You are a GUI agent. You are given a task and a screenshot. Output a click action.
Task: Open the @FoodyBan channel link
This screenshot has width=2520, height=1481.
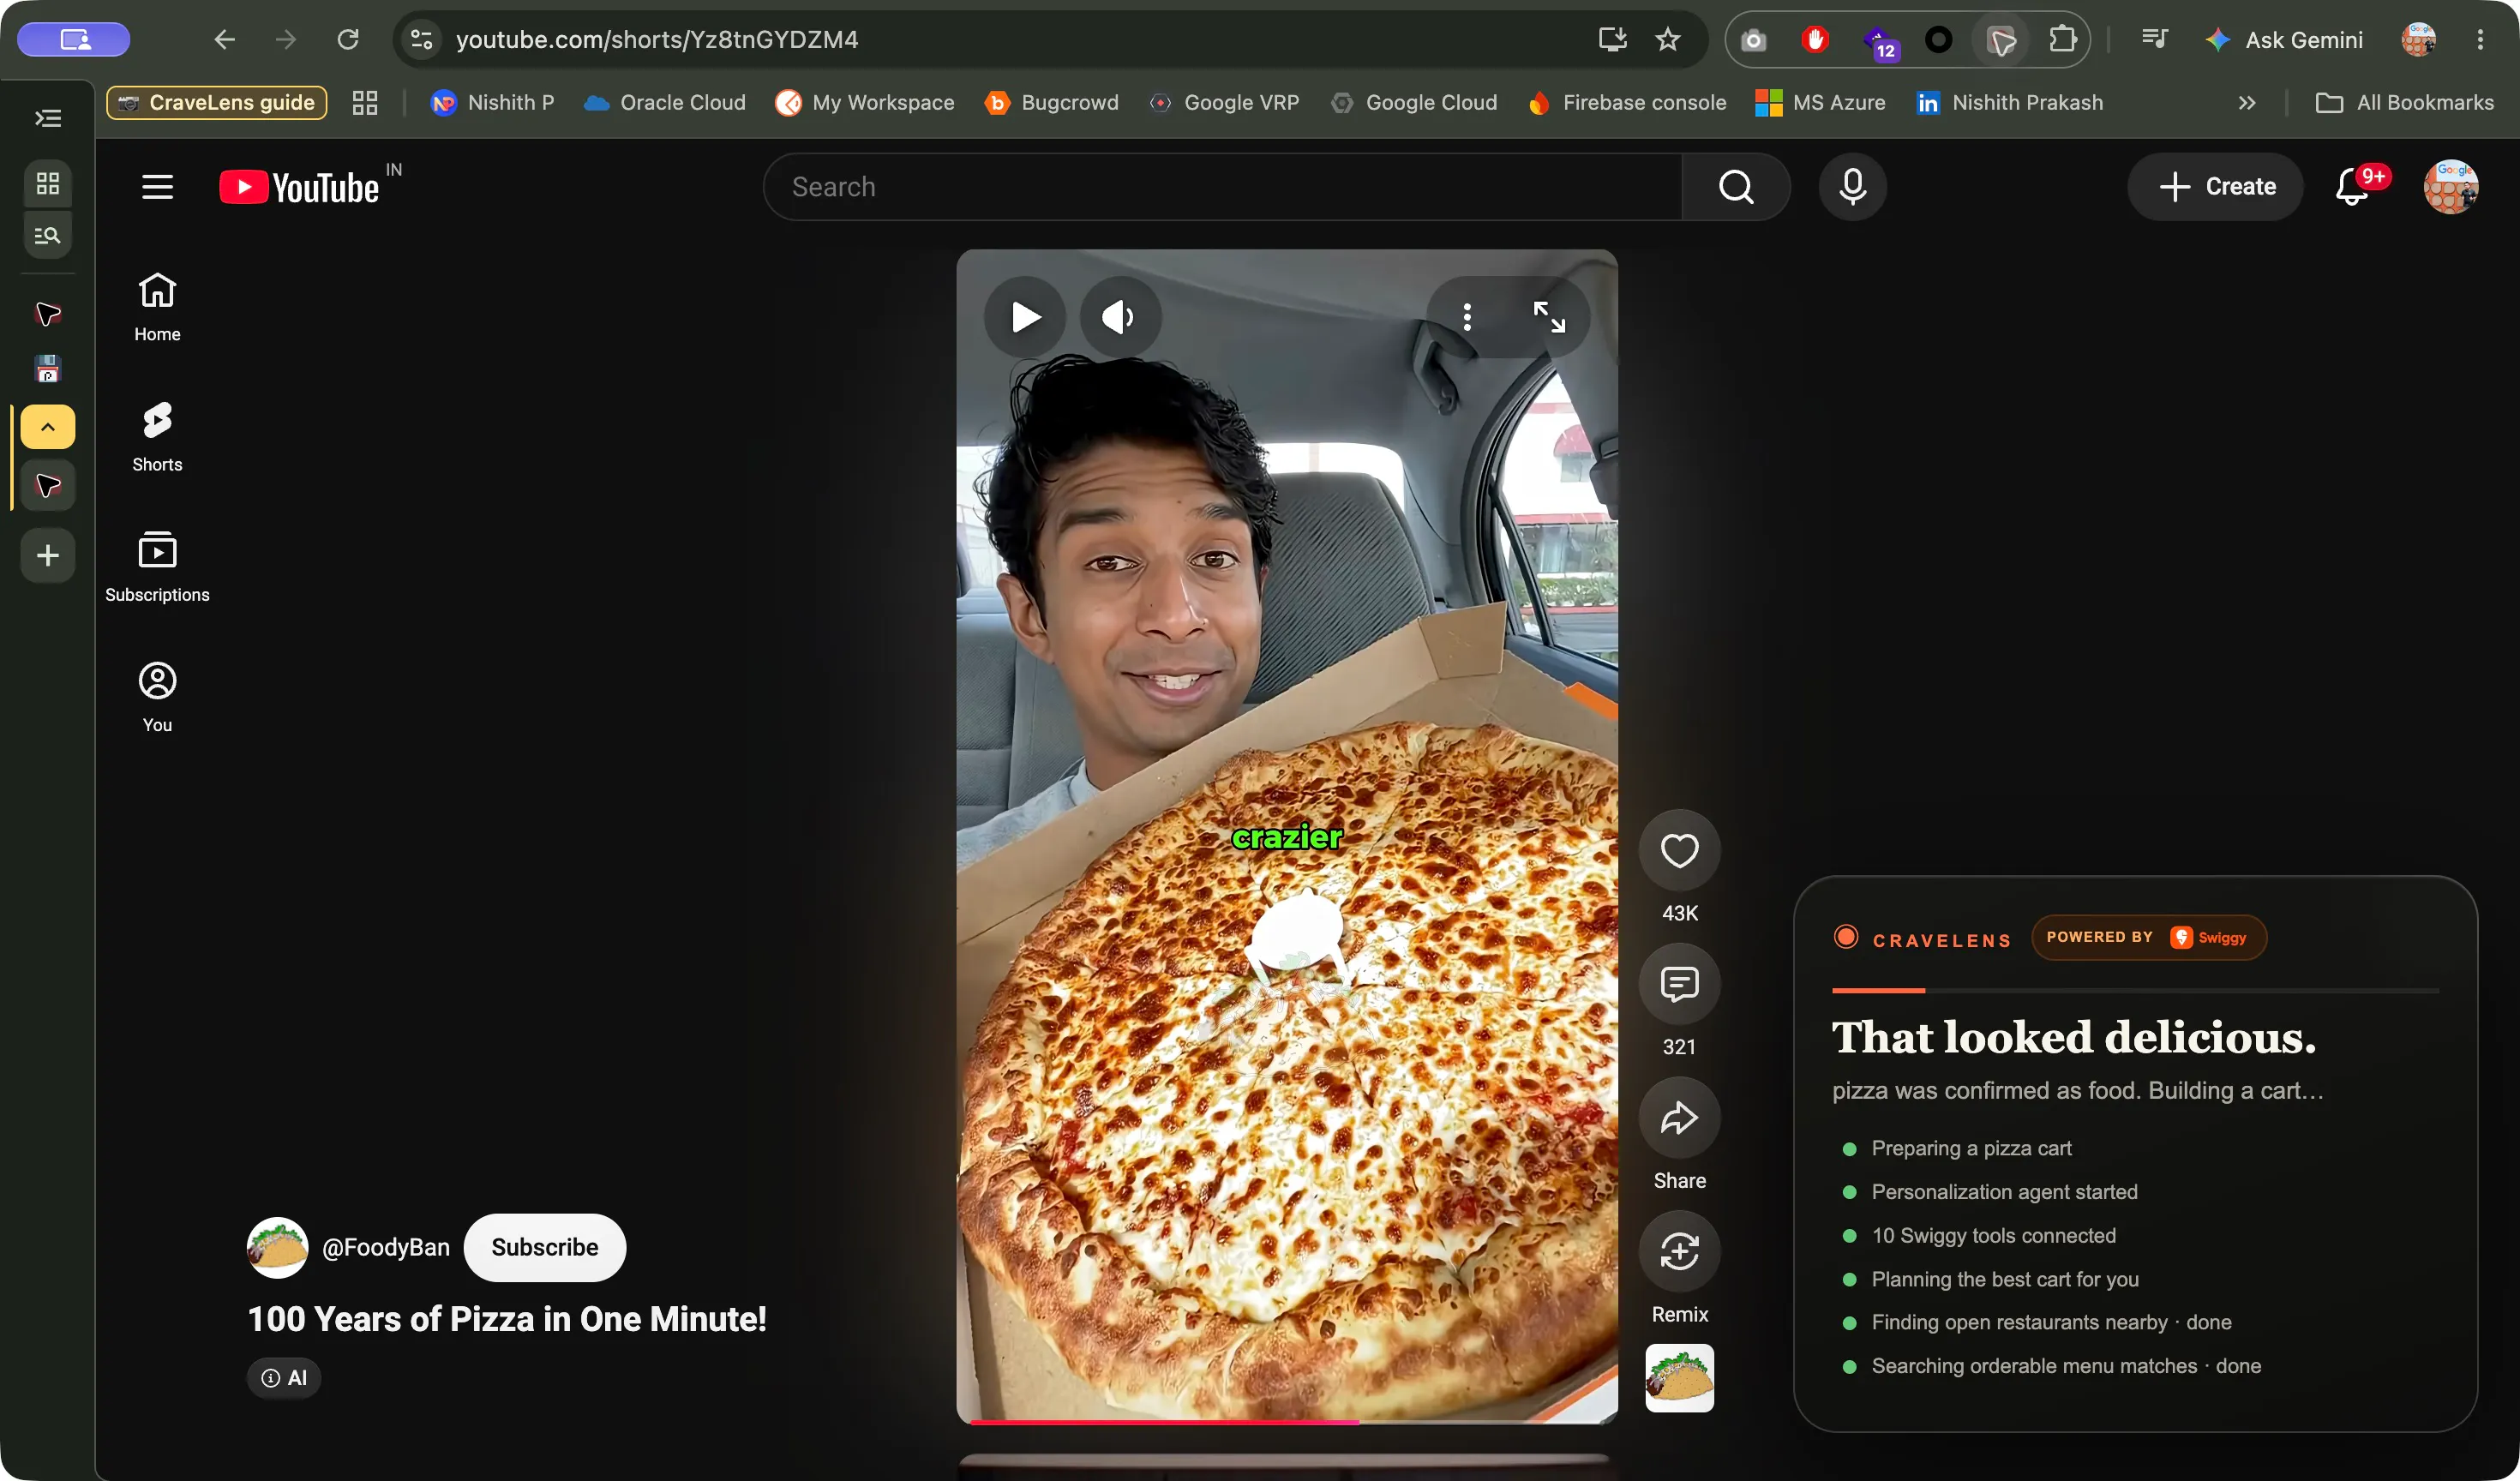(x=386, y=1247)
